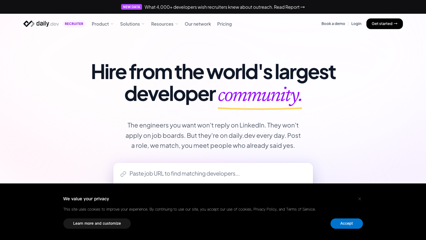Accept the cookie policy
This screenshot has width=426, height=240.
point(346,223)
